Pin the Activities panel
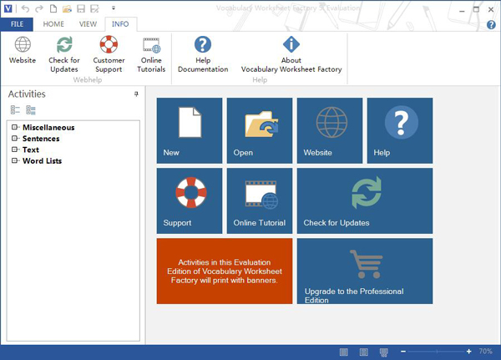This screenshot has width=501, height=360. pos(136,94)
